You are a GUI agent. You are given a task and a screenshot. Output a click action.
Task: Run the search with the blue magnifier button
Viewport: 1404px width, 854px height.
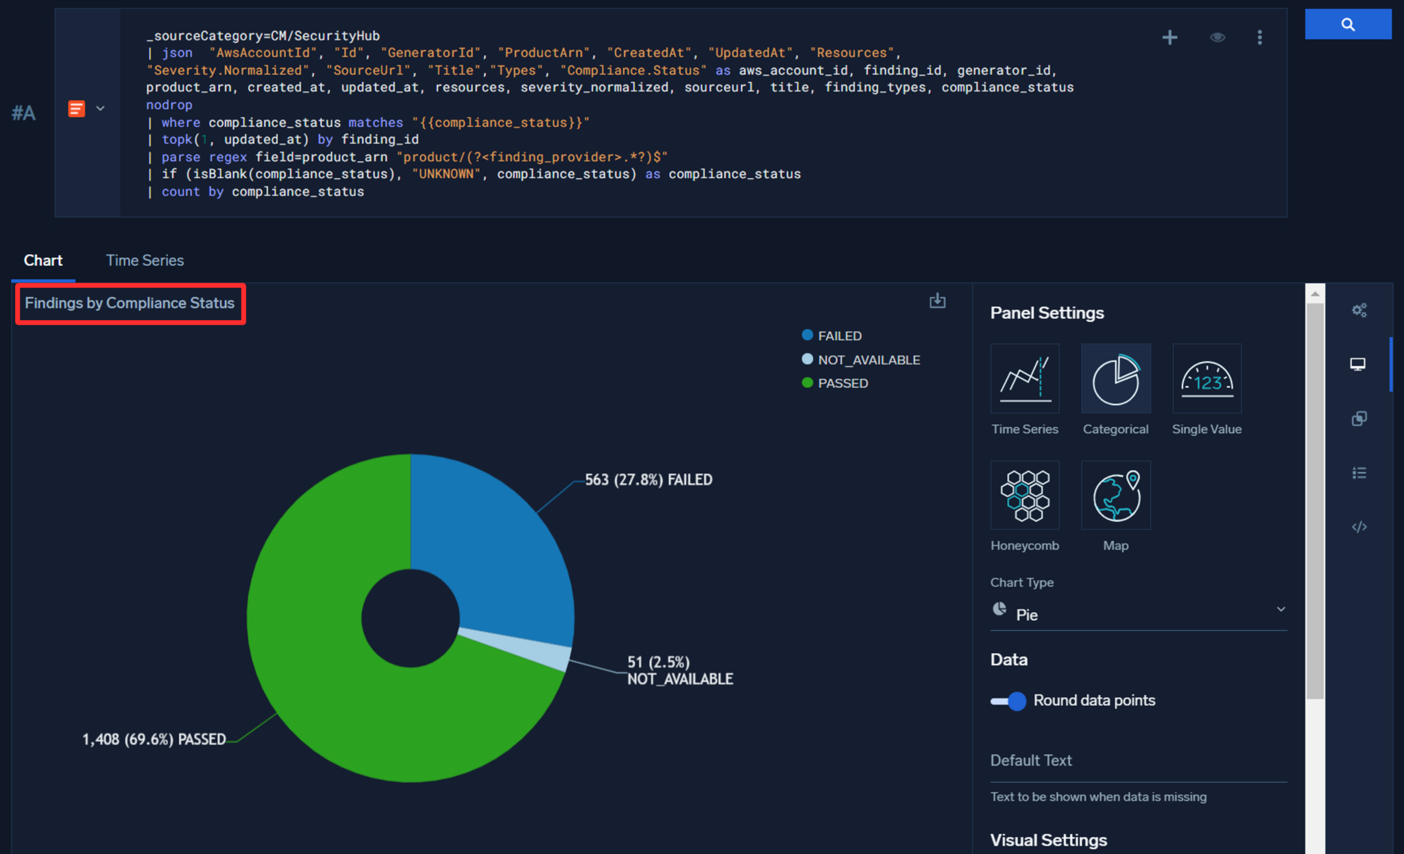pos(1348,23)
